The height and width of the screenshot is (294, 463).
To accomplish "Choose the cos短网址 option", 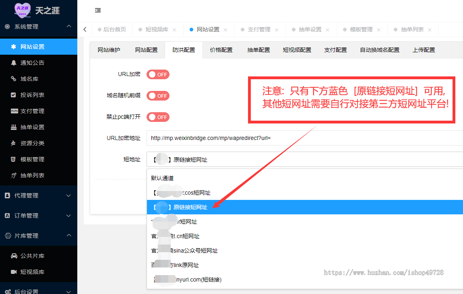I will (305, 193).
